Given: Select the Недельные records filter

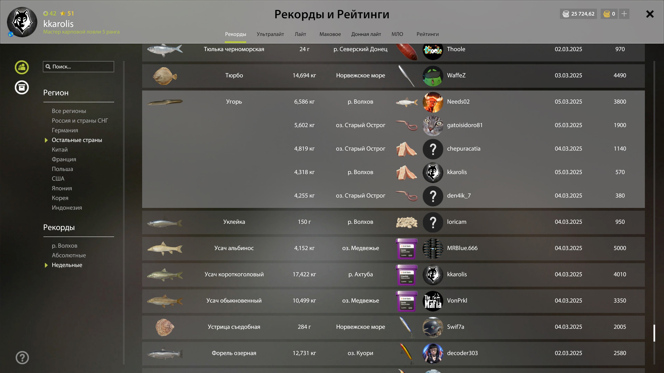Looking at the screenshot, I should [67, 265].
